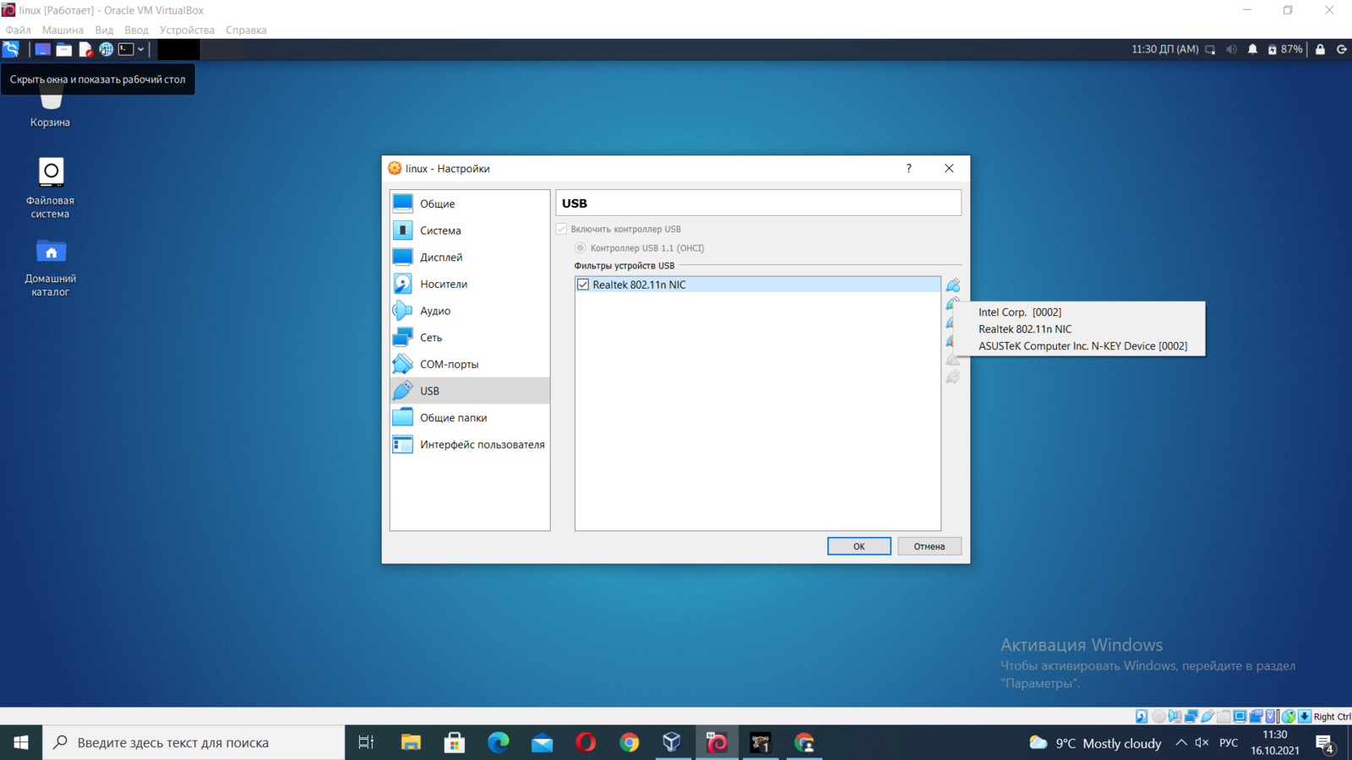This screenshot has width=1352, height=760.
Task: Click the show desktop icon in Kali panel
Action: tap(42, 49)
